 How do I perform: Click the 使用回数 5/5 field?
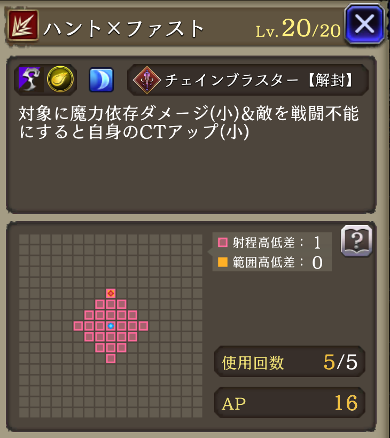[290, 362]
